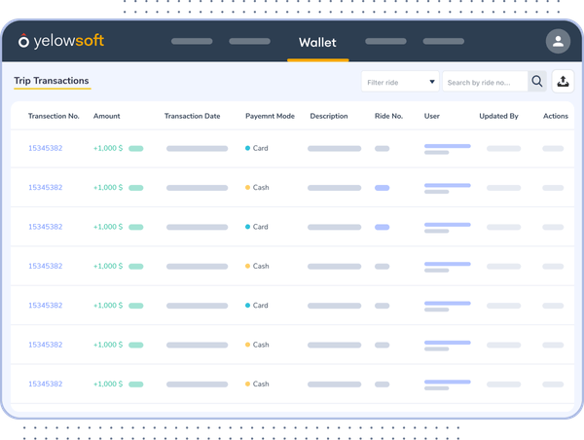
Task: Click the Search by ride no. field
Action: (x=485, y=81)
